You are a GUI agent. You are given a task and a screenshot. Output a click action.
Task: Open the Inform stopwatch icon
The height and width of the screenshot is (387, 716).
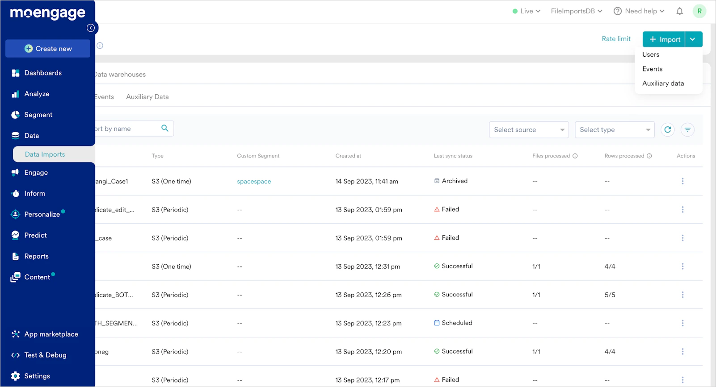(x=16, y=194)
